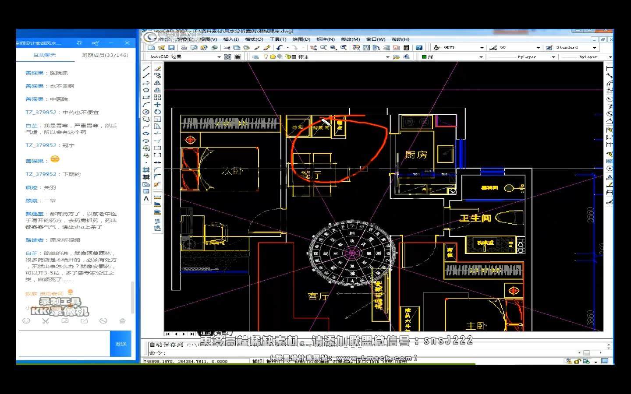This screenshot has height=394, width=631.
Task: Click the Rotate modify tool
Action: pos(157,112)
